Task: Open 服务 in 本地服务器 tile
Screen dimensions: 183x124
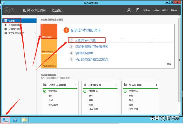Action: point(91,100)
